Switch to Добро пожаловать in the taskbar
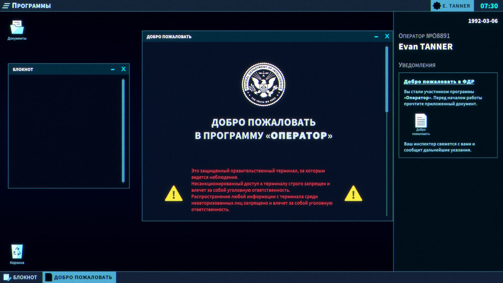The width and height of the screenshot is (503, 283). 79,277
